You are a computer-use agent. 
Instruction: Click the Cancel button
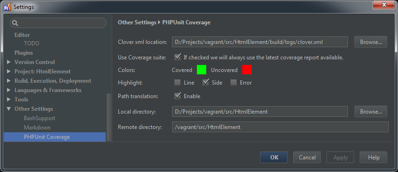(307, 158)
